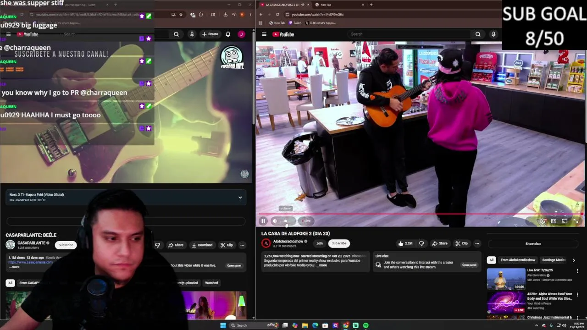Select the 'From Alofokeradioshow' filter chip
Image resolution: width=587 pixels, height=330 pixels.
(x=518, y=260)
